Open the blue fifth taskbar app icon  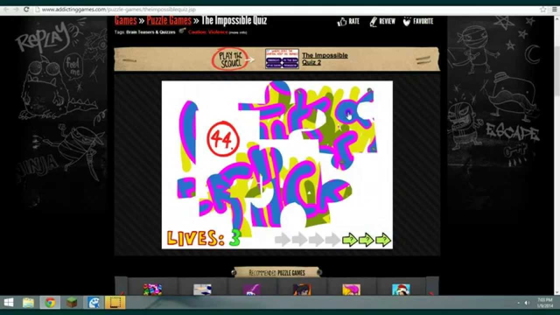click(94, 302)
